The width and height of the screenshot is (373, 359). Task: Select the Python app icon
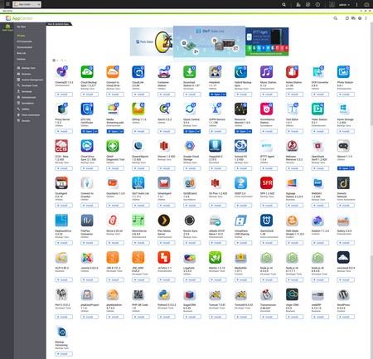[x=164, y=294]
